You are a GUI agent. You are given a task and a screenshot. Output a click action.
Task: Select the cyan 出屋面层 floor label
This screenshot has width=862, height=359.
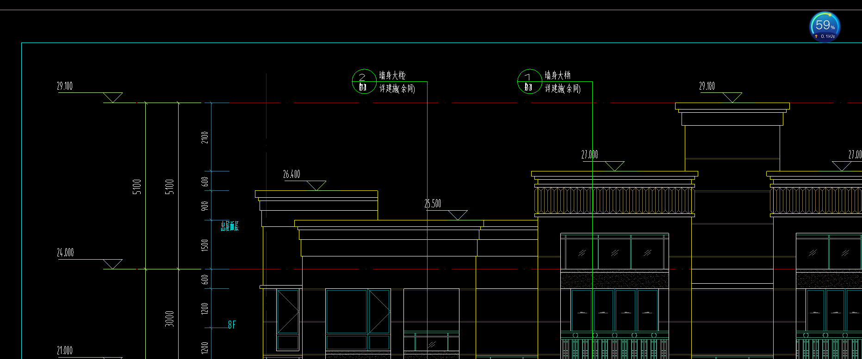pyautogui.click(x=229, y=226)
